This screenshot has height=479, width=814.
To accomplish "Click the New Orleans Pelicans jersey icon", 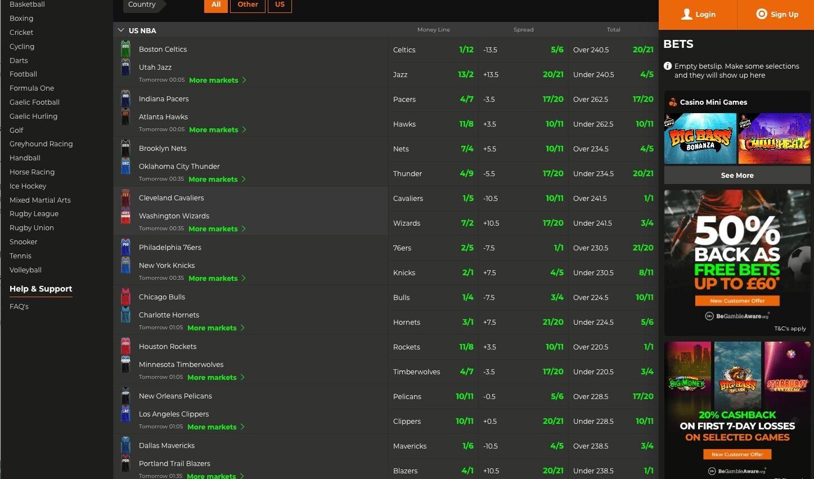I will click(x=125, y=396).
